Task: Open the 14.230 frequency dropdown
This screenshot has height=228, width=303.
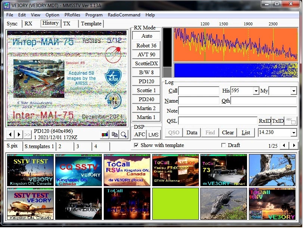Action: (x=293, y=133)
